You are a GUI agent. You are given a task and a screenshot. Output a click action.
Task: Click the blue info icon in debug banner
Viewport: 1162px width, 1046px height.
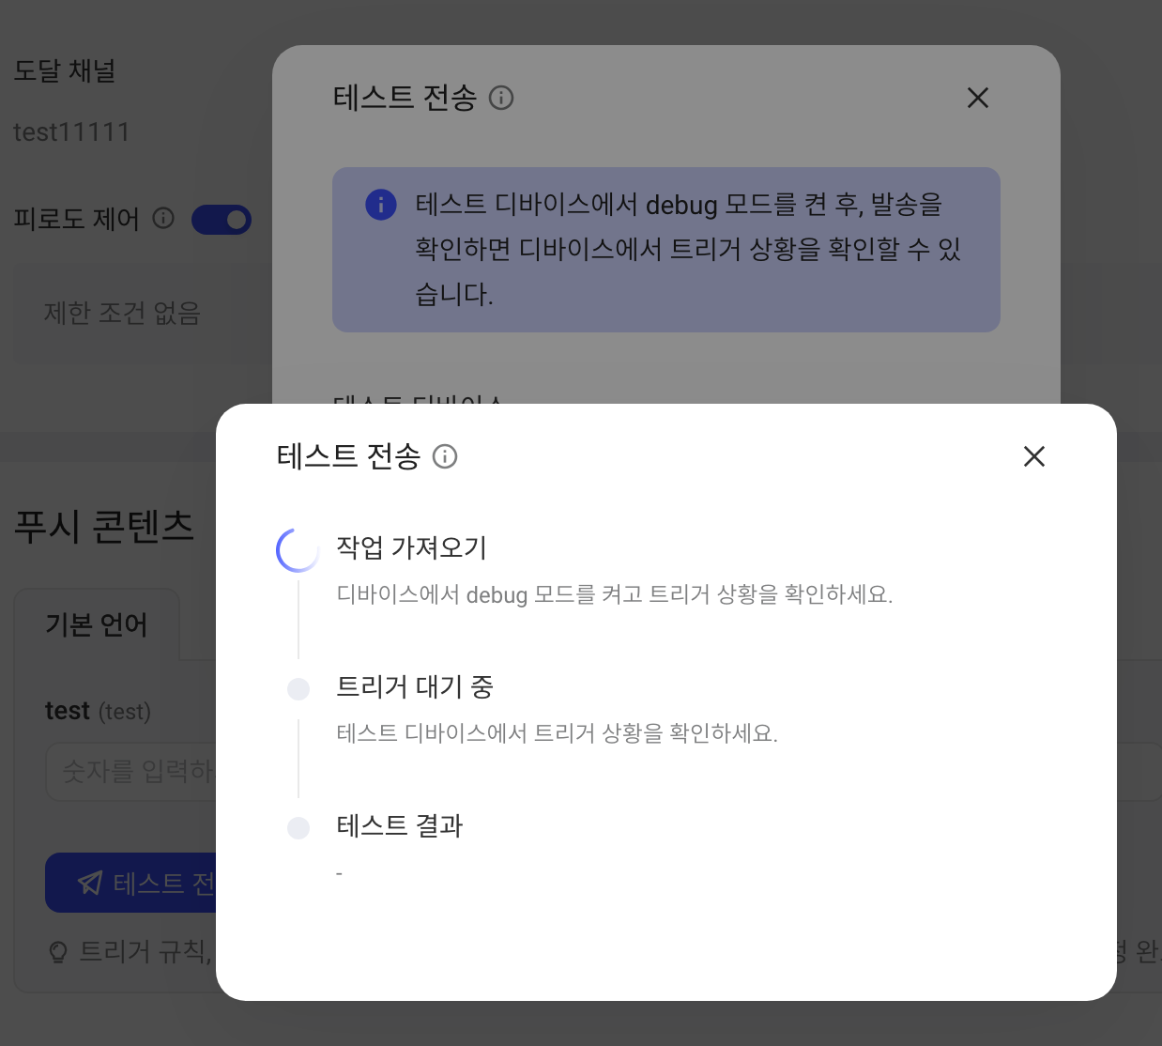[381, 204]
